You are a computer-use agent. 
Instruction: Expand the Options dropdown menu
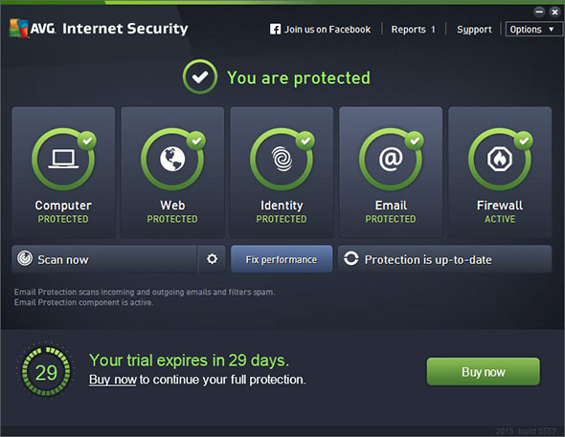point(533,29)
